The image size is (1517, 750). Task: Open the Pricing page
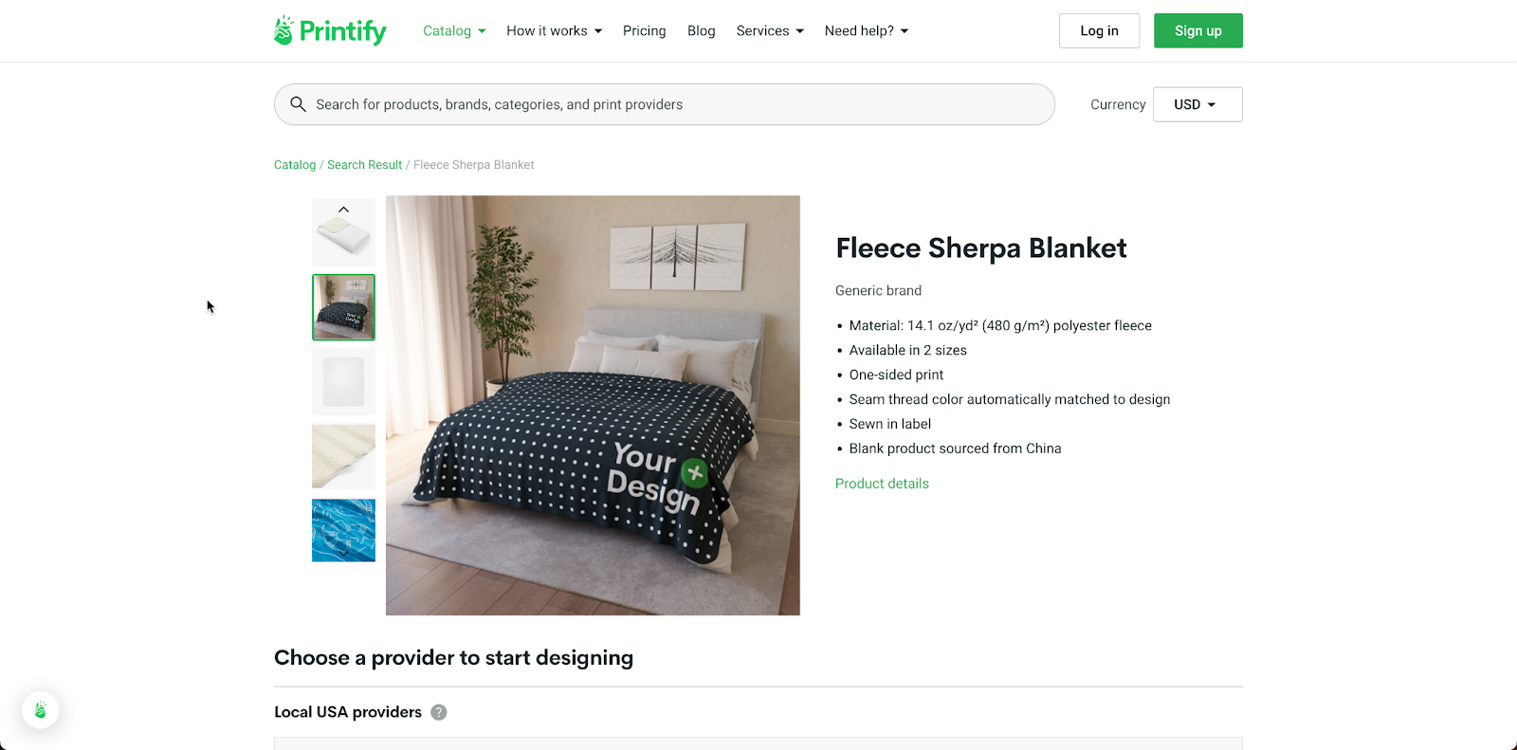click(644, 30)
